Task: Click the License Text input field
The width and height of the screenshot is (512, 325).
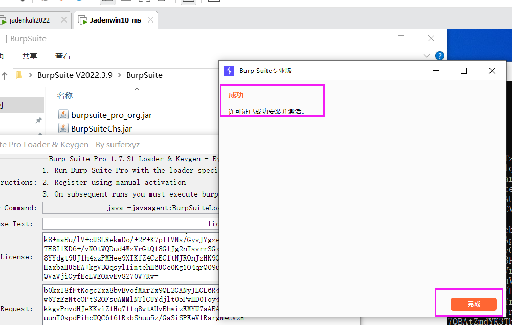Action: [x=130, y=224]
